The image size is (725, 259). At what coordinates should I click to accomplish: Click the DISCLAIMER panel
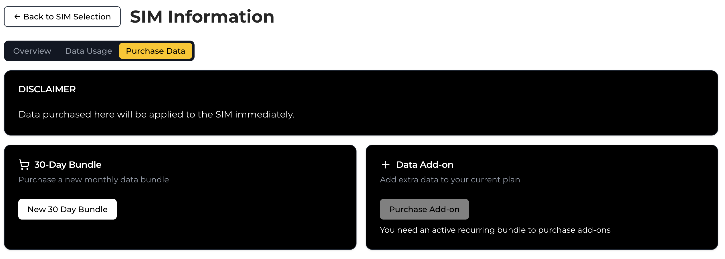pyautogui.click(x=362, y=103)
